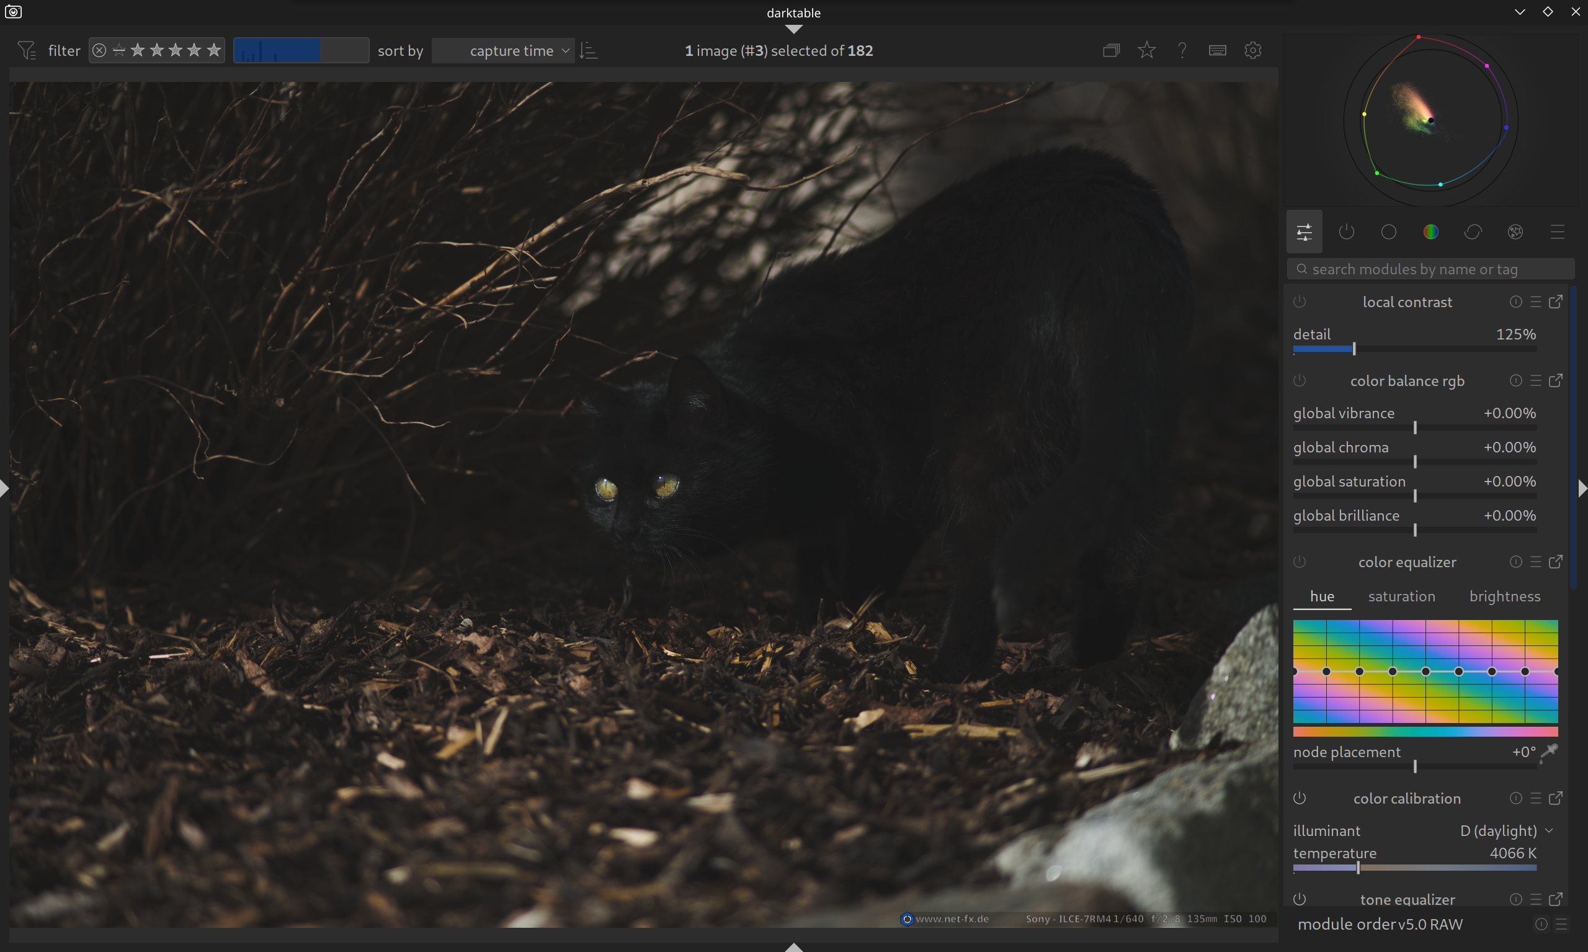The image size is (1588, 952).
Task: Enable the color equalizer module
Action: pos(1300,562)
